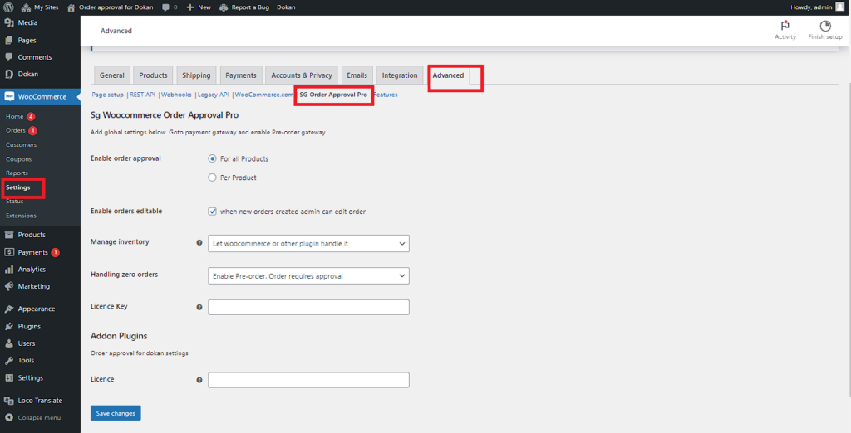
Task: Click help icon next to Manage inventory
Action: coord(199,243)
